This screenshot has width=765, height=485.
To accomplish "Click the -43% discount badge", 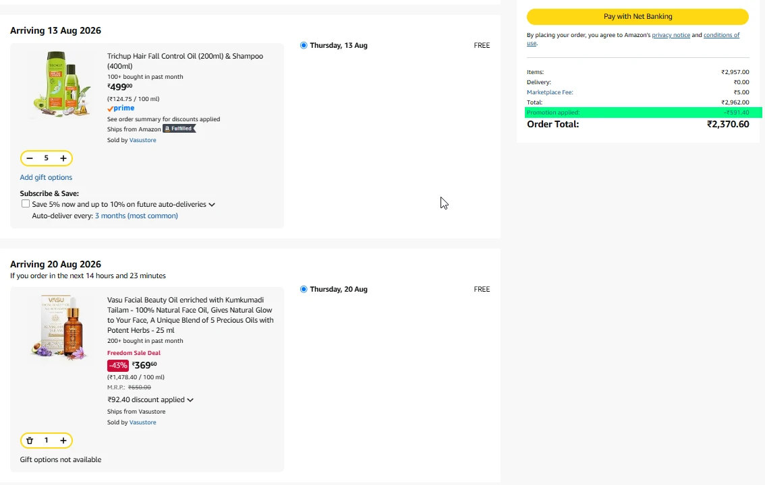I will pyautogui.click(x=117, y=365).
